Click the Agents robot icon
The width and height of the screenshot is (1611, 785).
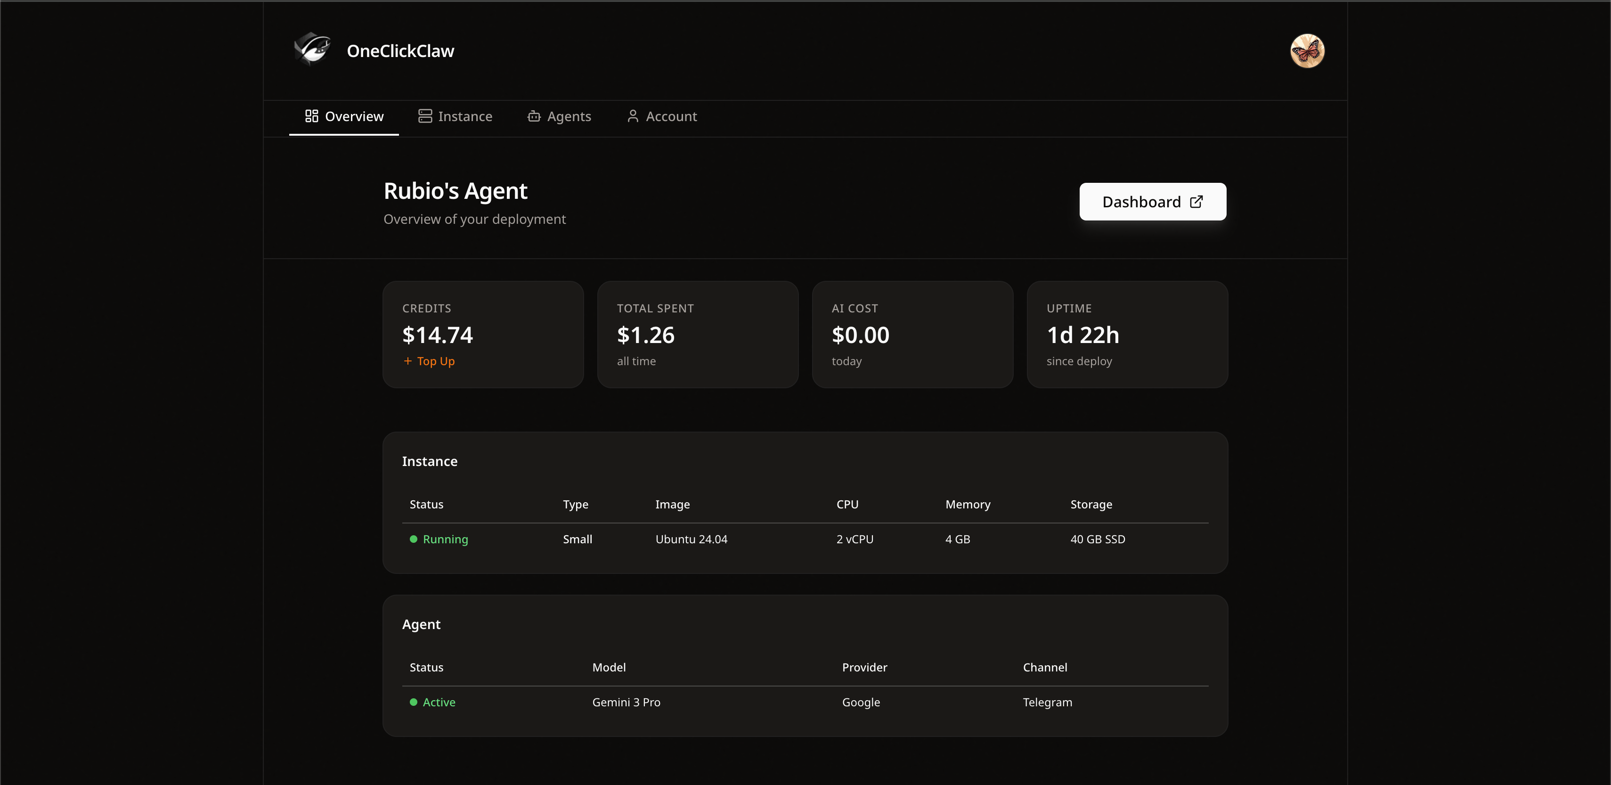533,116
